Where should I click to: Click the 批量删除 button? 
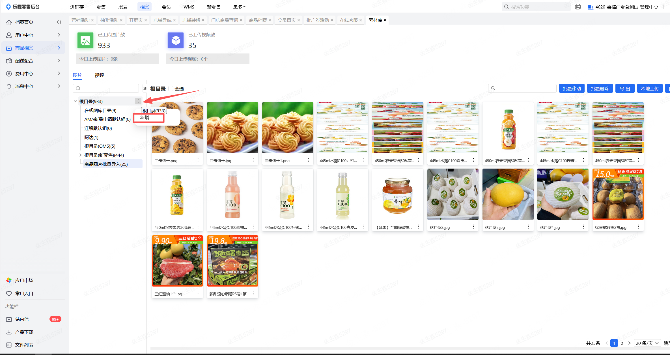point(600,89)
